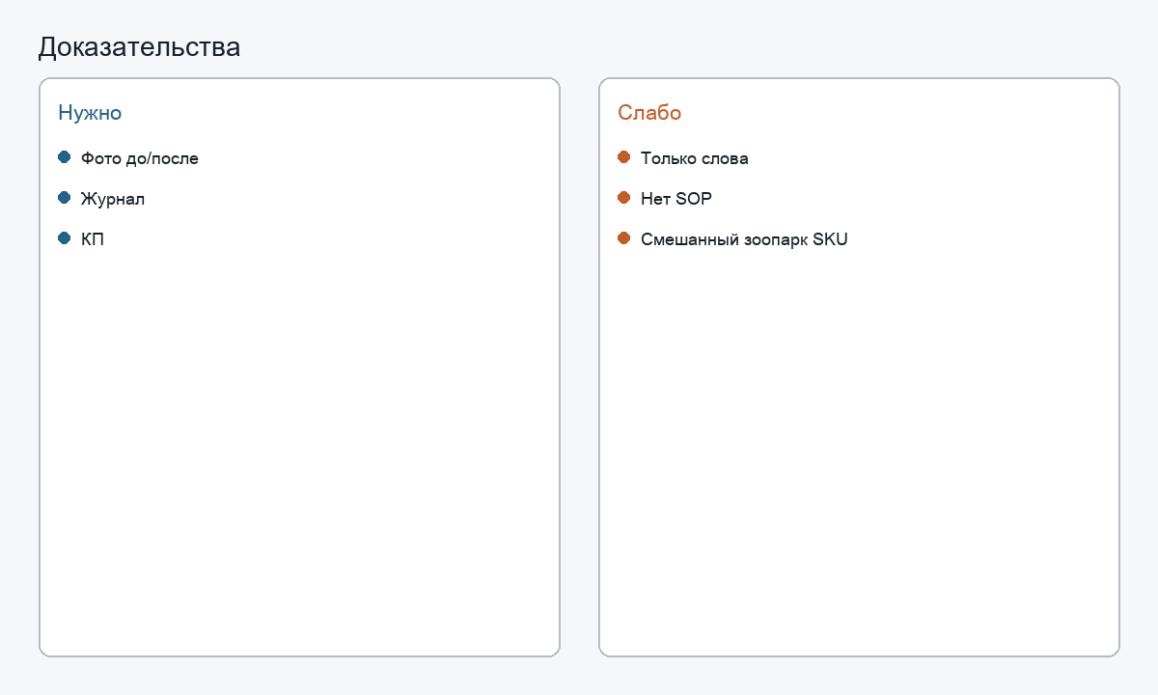Click the orange bullet beside 'Только слова'
Image resolution: width=1158 pixels, height=695 pixels.
click(624, 157)
